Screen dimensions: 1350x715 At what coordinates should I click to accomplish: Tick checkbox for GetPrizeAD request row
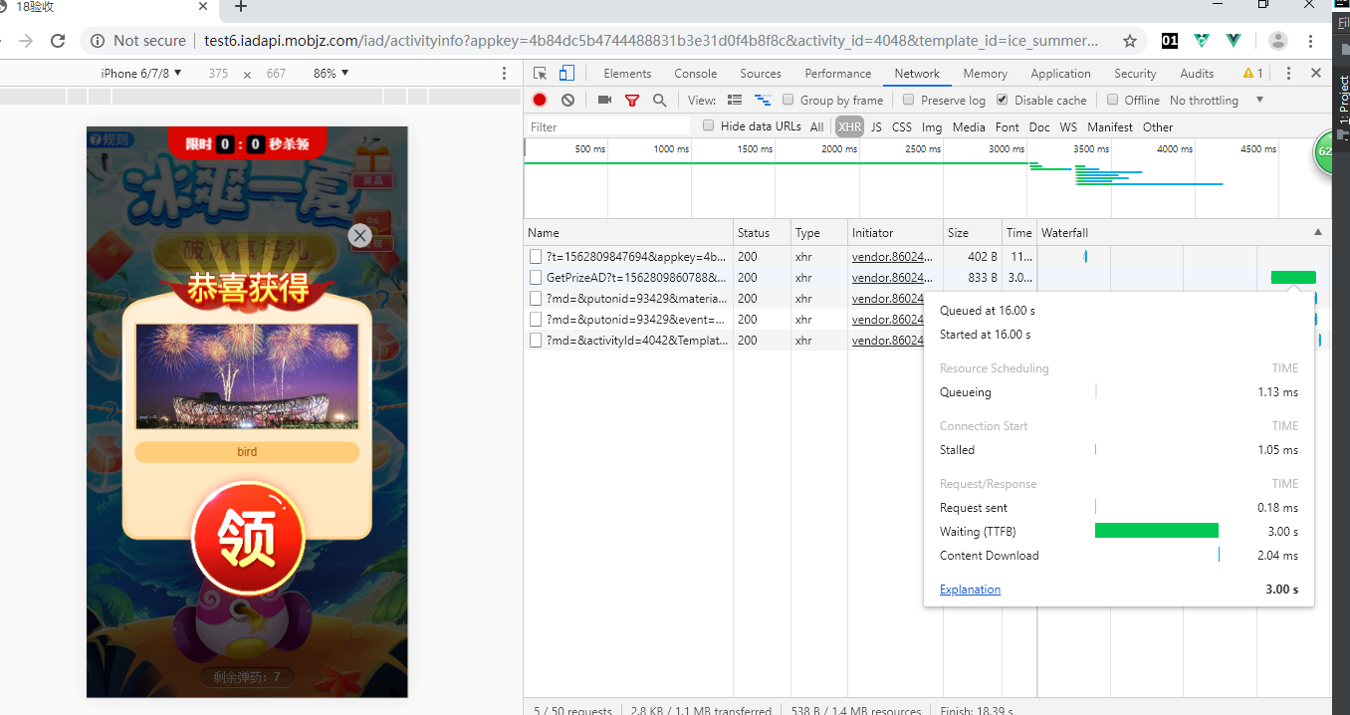coord(536,278)
